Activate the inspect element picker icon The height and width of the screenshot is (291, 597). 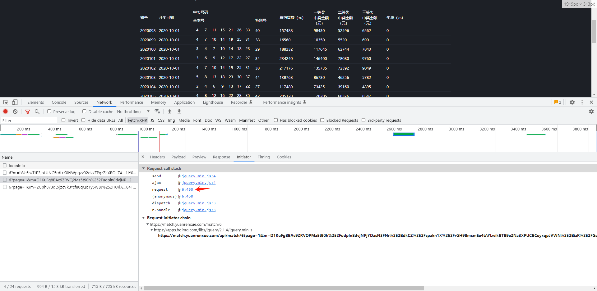coord(6,102)
